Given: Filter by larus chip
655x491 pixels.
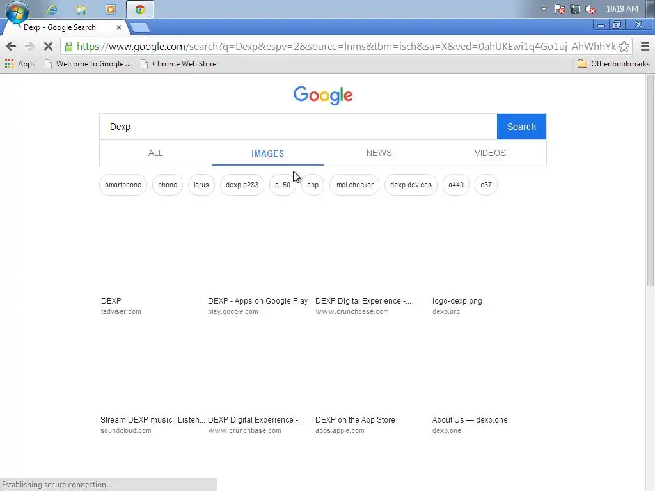Looking at the screenshot, I should (201, 185).
